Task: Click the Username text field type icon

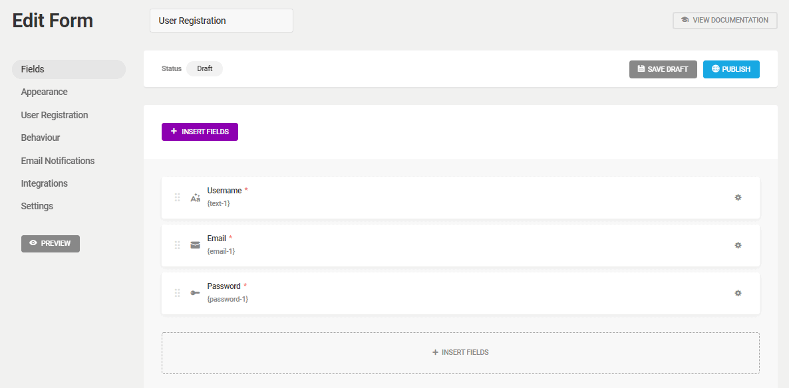Action: (195, 197)
